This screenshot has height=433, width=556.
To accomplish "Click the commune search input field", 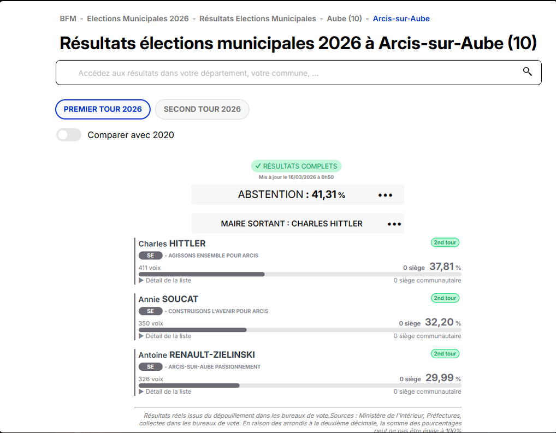I will tap(289, 73).
